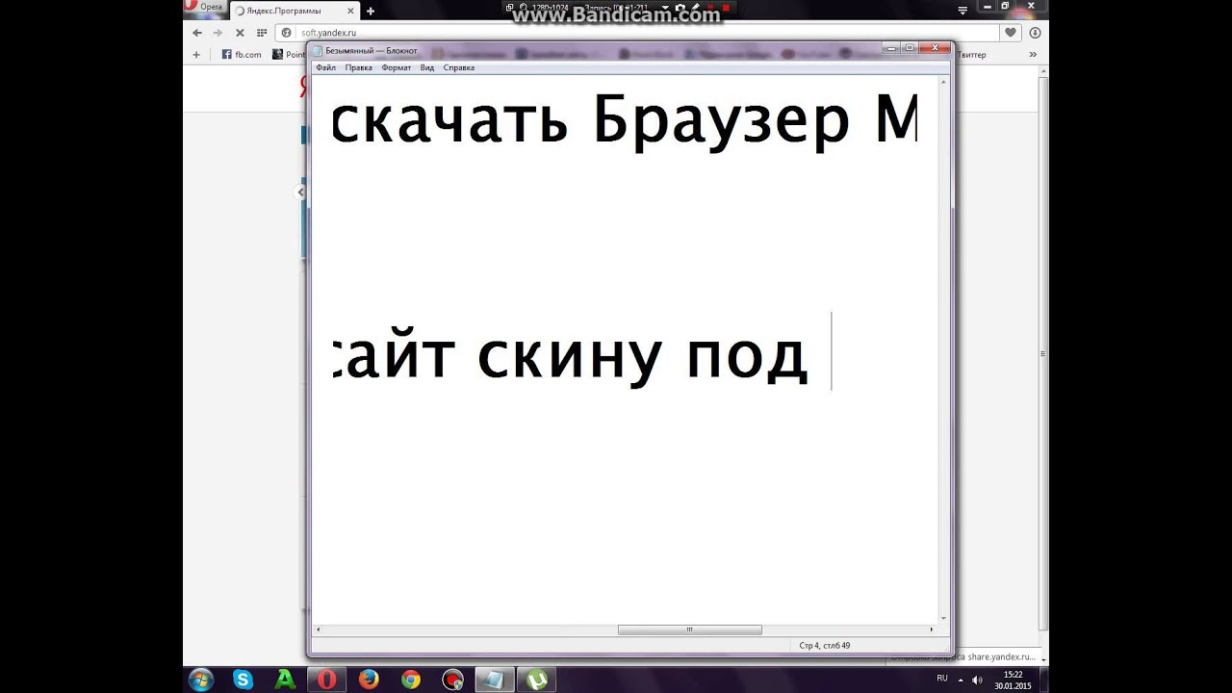Viewport: 1232px width, 693px height.
Task: Open the Твиттер bookmark
Action: 973,55
